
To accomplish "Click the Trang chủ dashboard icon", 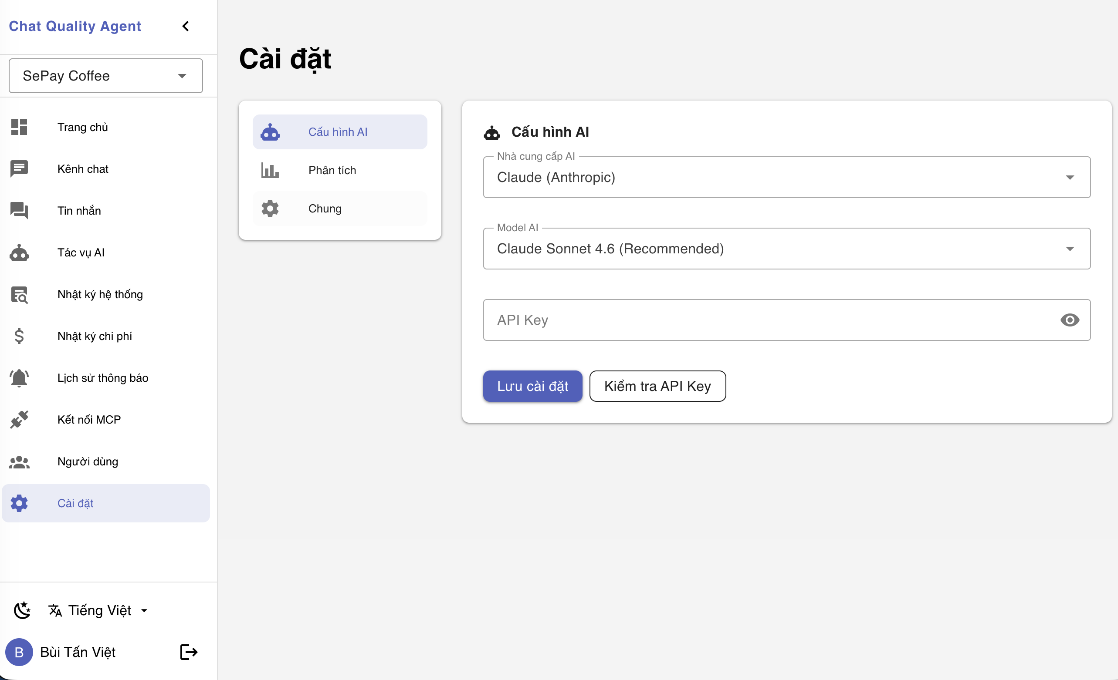I will (x=19, y=128).
